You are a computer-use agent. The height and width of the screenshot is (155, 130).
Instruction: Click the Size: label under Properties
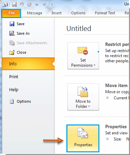pos(118,139)
